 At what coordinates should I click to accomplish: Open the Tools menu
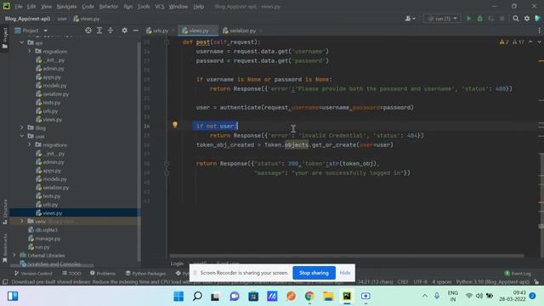144,7
